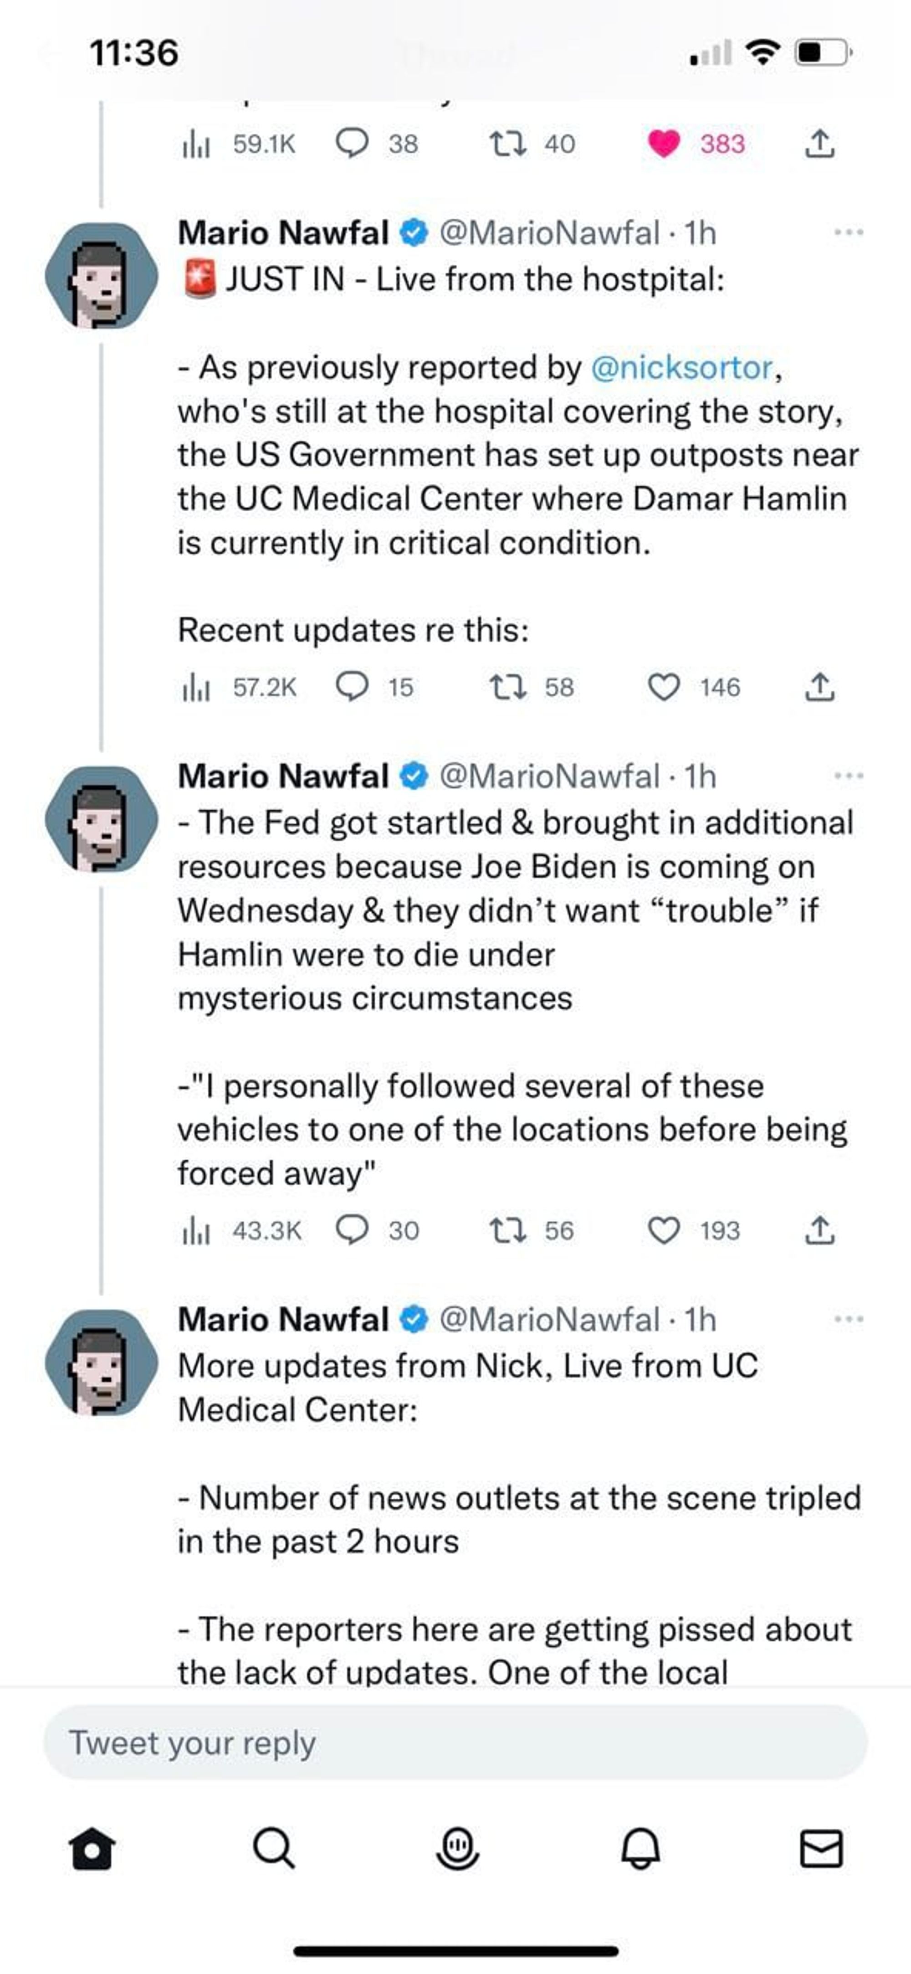
Task: Share the tweet with 193 likes
Action: click(819, 1230)
